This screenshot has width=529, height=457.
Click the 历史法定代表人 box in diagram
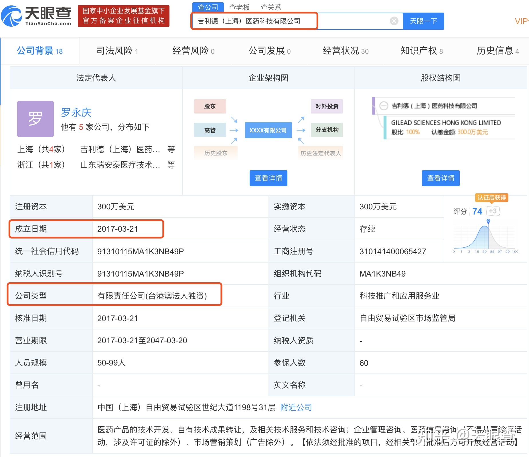(x=321, y=153)
